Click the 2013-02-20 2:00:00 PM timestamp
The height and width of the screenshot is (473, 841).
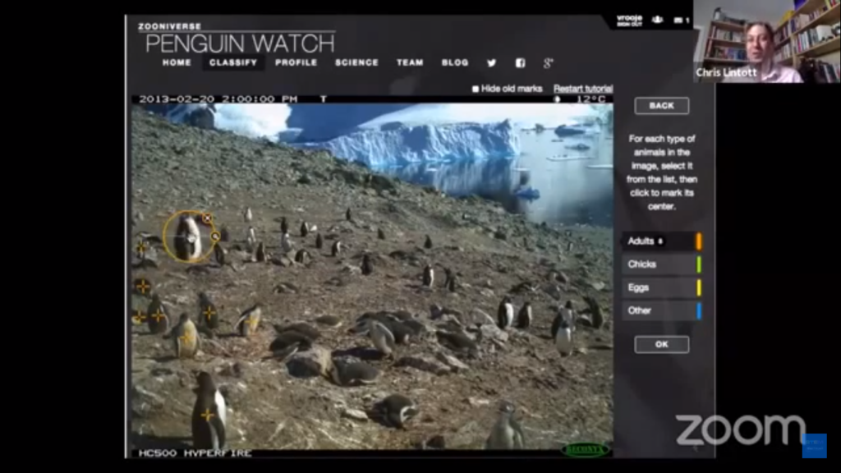point(218,99)
